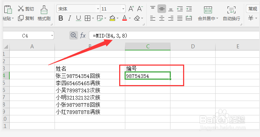Apply yellow fill color
This screenshot has height=137, width=260.
112,18
